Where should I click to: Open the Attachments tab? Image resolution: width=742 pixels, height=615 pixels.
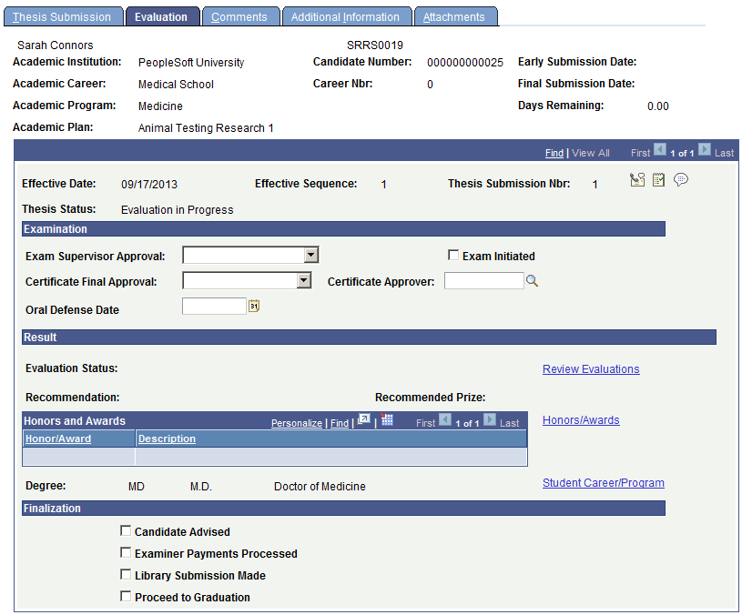coord(455,15)
